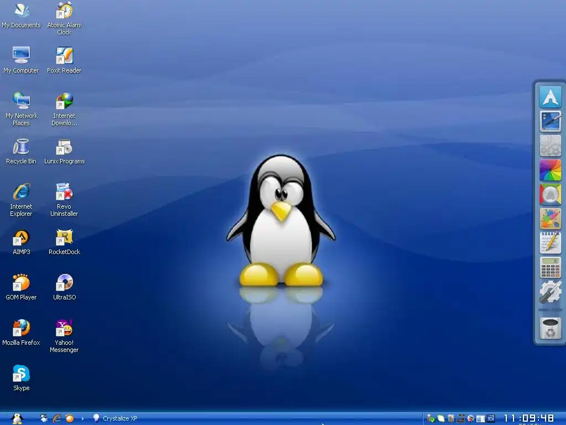Image resolution: width=566 pixels, height=425 pixels.
Task: Launch Skype from the desktop
Action: pos(21,378)
